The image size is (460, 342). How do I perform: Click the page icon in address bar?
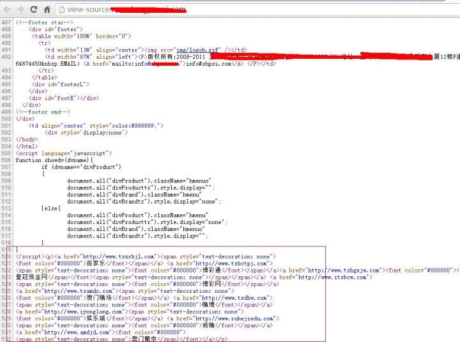[x=61, y=10]
